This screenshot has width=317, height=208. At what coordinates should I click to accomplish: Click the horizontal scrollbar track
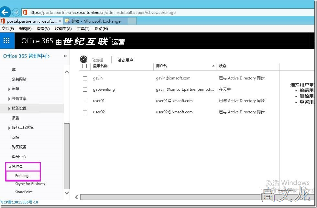click(x=197, y=197)
